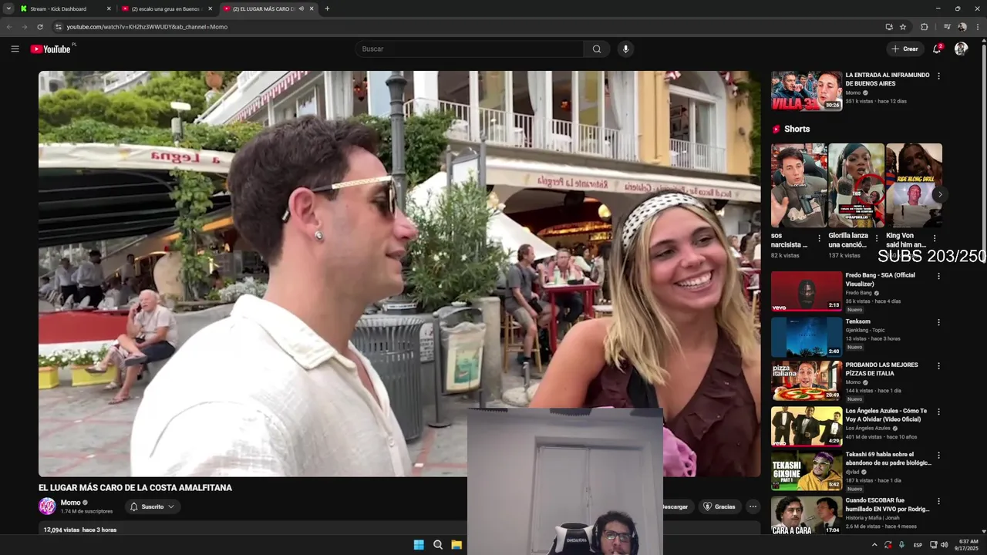Open options for Tekashi 69 video

point(938,456)
